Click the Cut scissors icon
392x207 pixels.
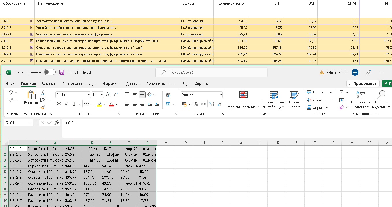(43, 93)
